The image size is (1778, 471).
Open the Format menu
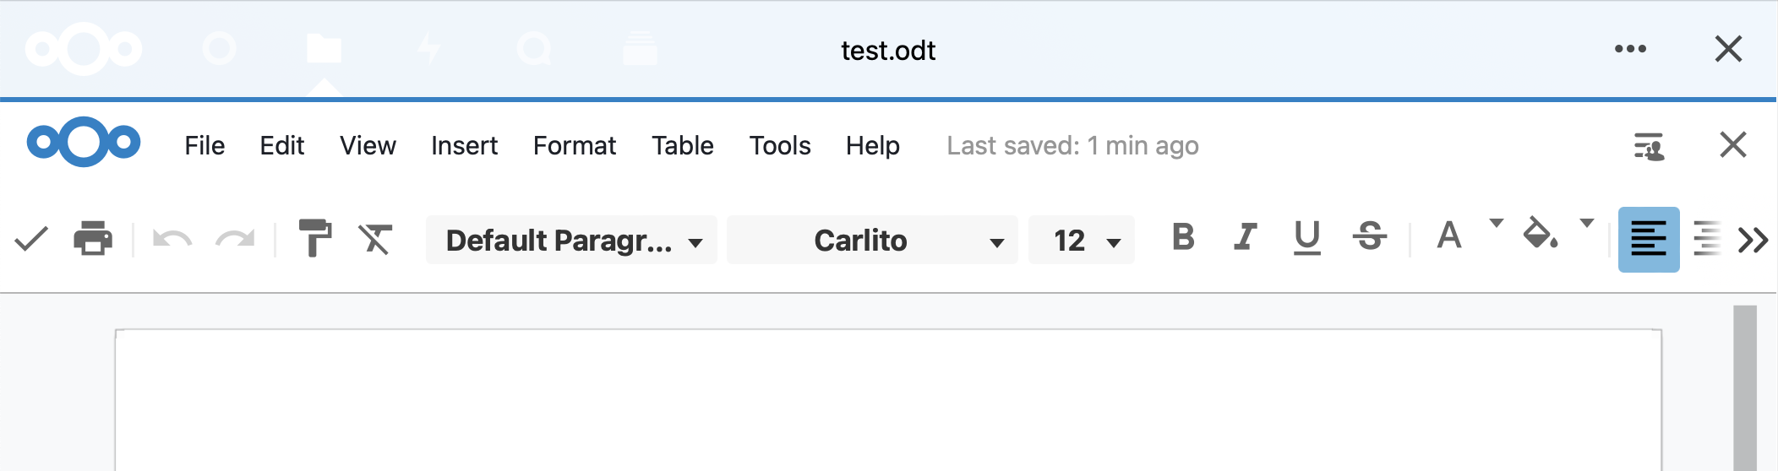(x=574, y=146)
